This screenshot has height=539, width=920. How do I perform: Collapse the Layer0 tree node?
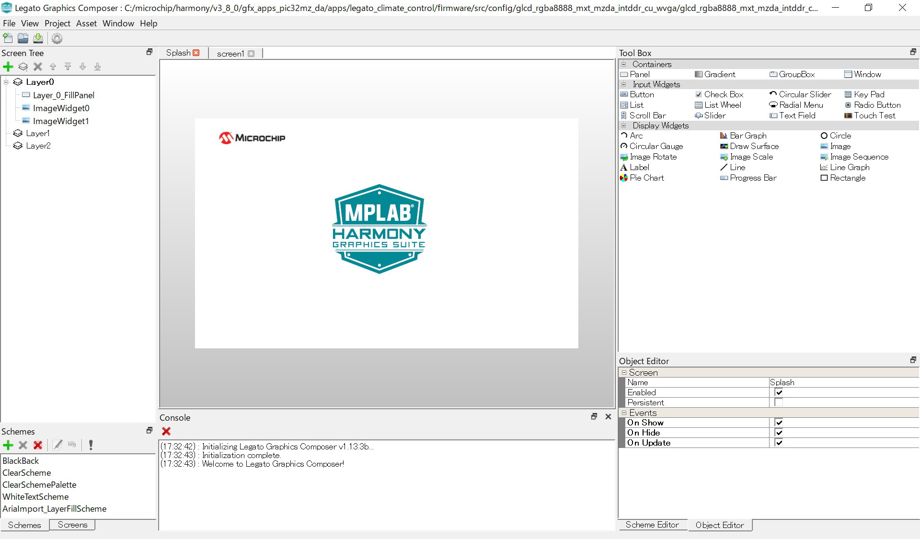pyautogui.click(x=6, y=82)
